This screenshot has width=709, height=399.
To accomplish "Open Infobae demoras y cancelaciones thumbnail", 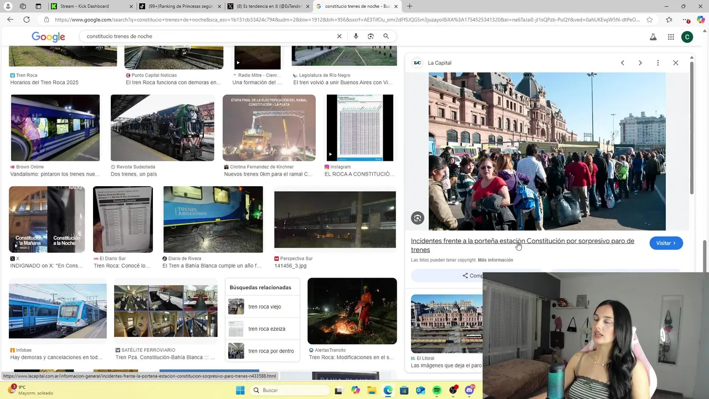I will tap(58, 311).
